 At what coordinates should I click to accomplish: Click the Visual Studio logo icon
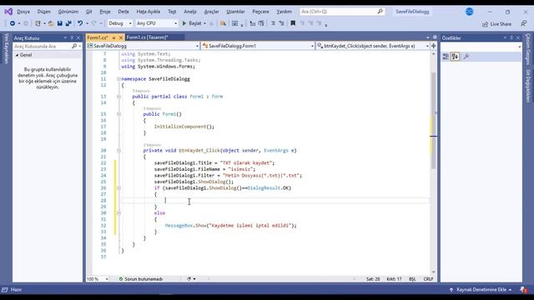click(8, 12)
